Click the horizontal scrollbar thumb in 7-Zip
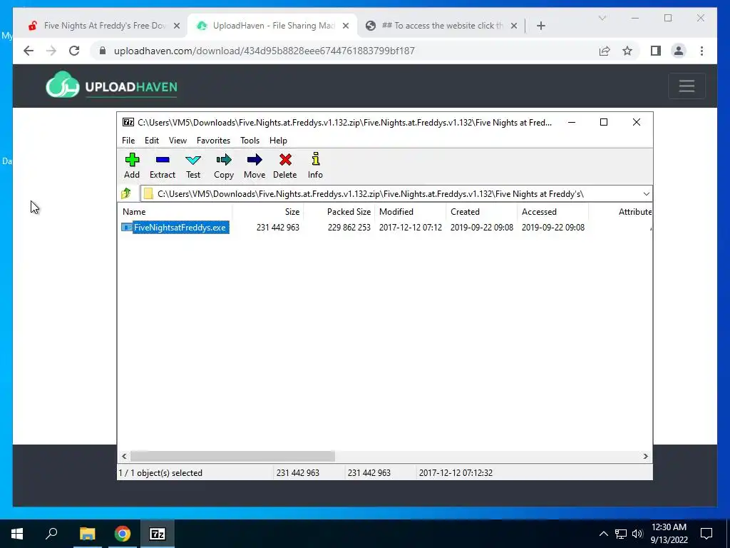 pyautogui.click(x=232, y=456)
